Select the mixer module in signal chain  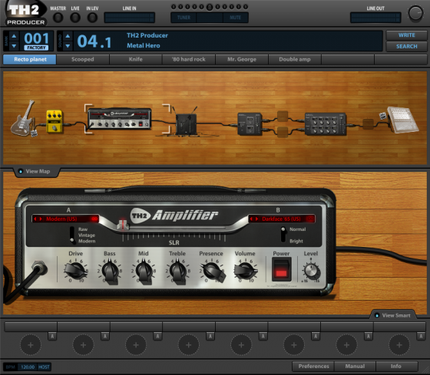coord(326,123)
